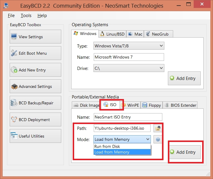Click the windows icon beside Useful Utilities
This screenshot has width=213, height=179.
coord(14,136)
